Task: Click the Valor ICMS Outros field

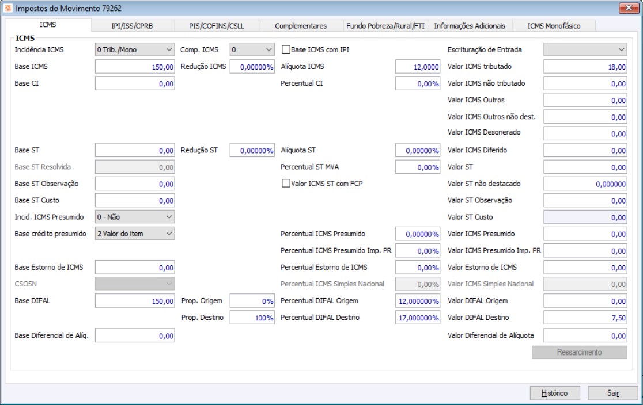Action: [585, 100]
